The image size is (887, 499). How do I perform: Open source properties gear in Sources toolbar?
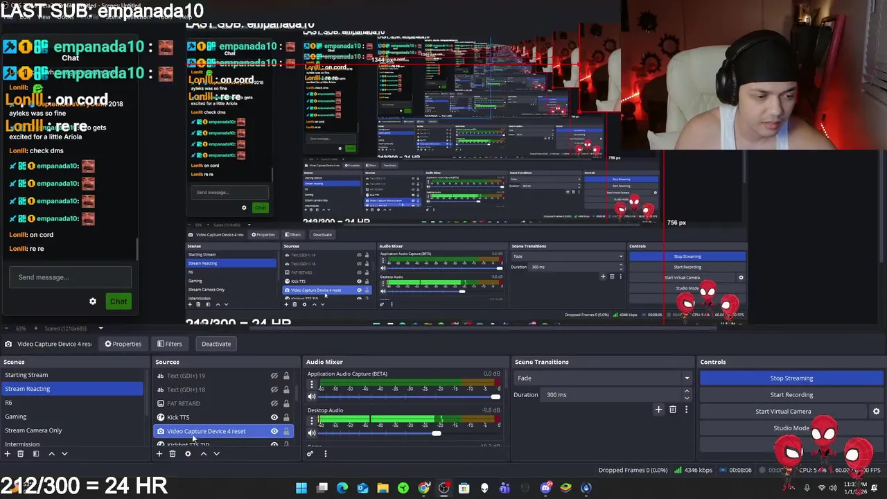[188, 454]
